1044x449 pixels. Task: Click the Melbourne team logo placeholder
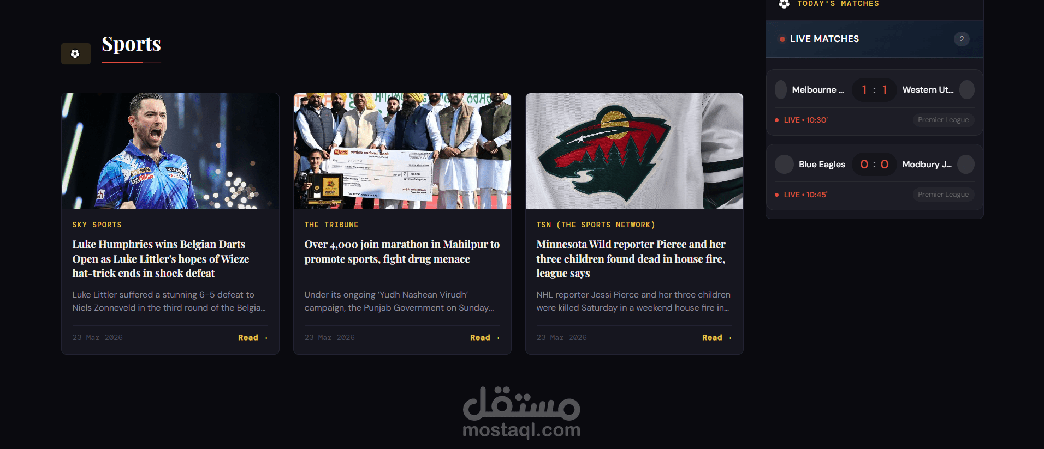click(781, 90)
